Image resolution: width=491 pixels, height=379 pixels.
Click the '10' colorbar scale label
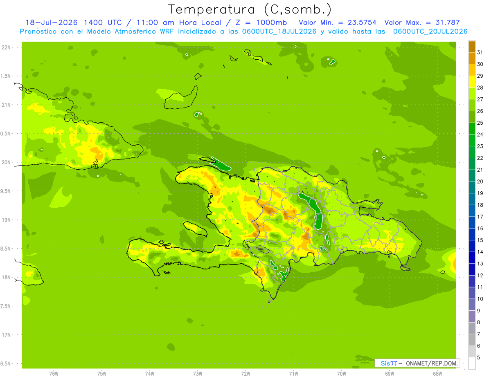tap(480, 299)
